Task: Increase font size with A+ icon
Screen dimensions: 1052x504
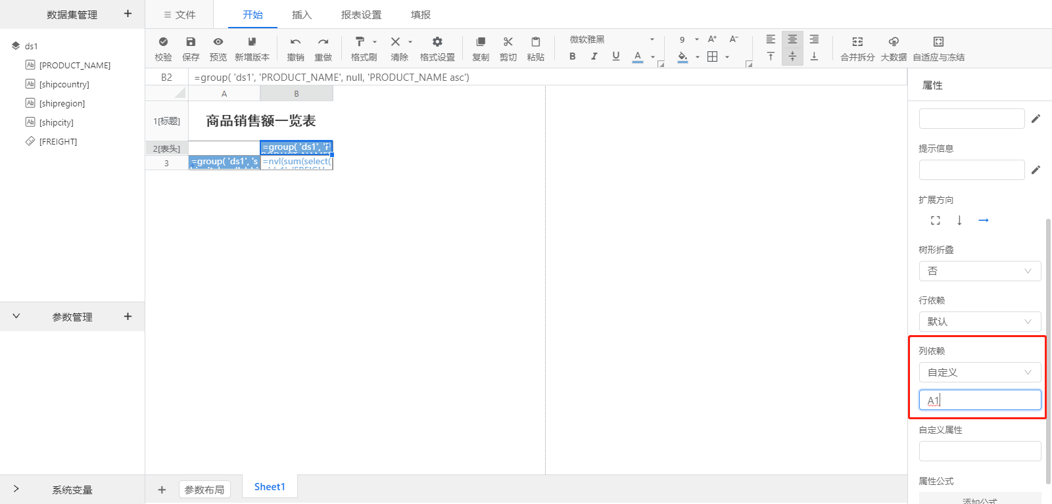Action: coord(712,39)
